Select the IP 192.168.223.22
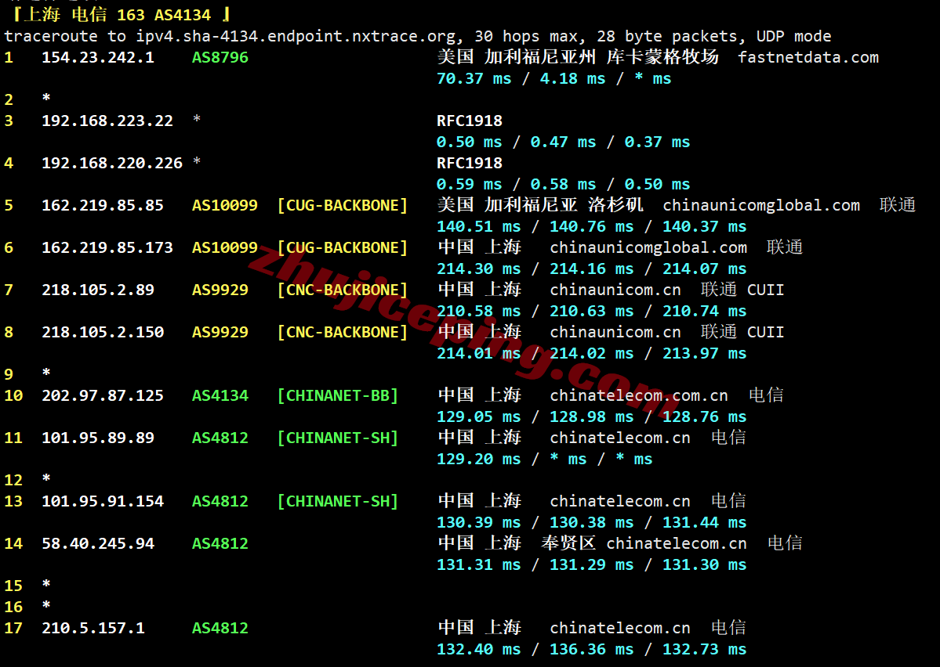940x667 pixels. [107, 121]
